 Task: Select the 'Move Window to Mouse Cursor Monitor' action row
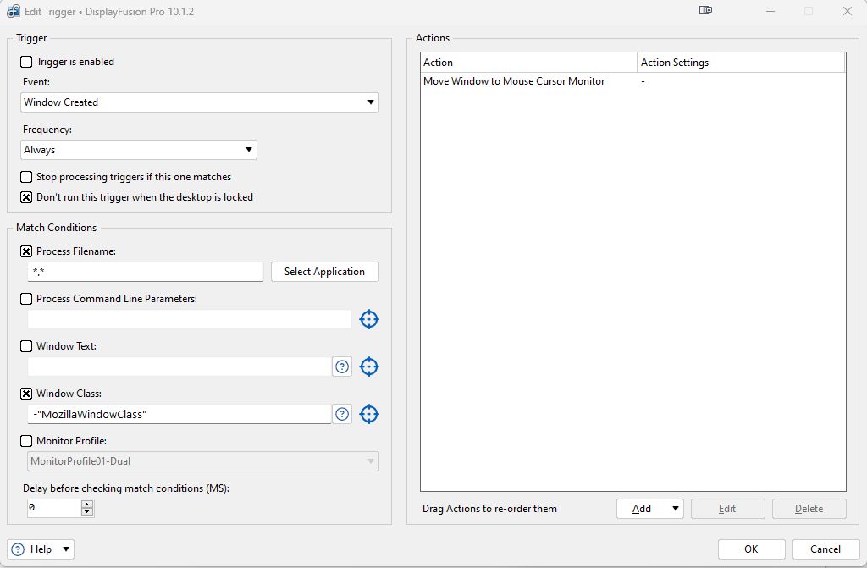tap(514, 81)
